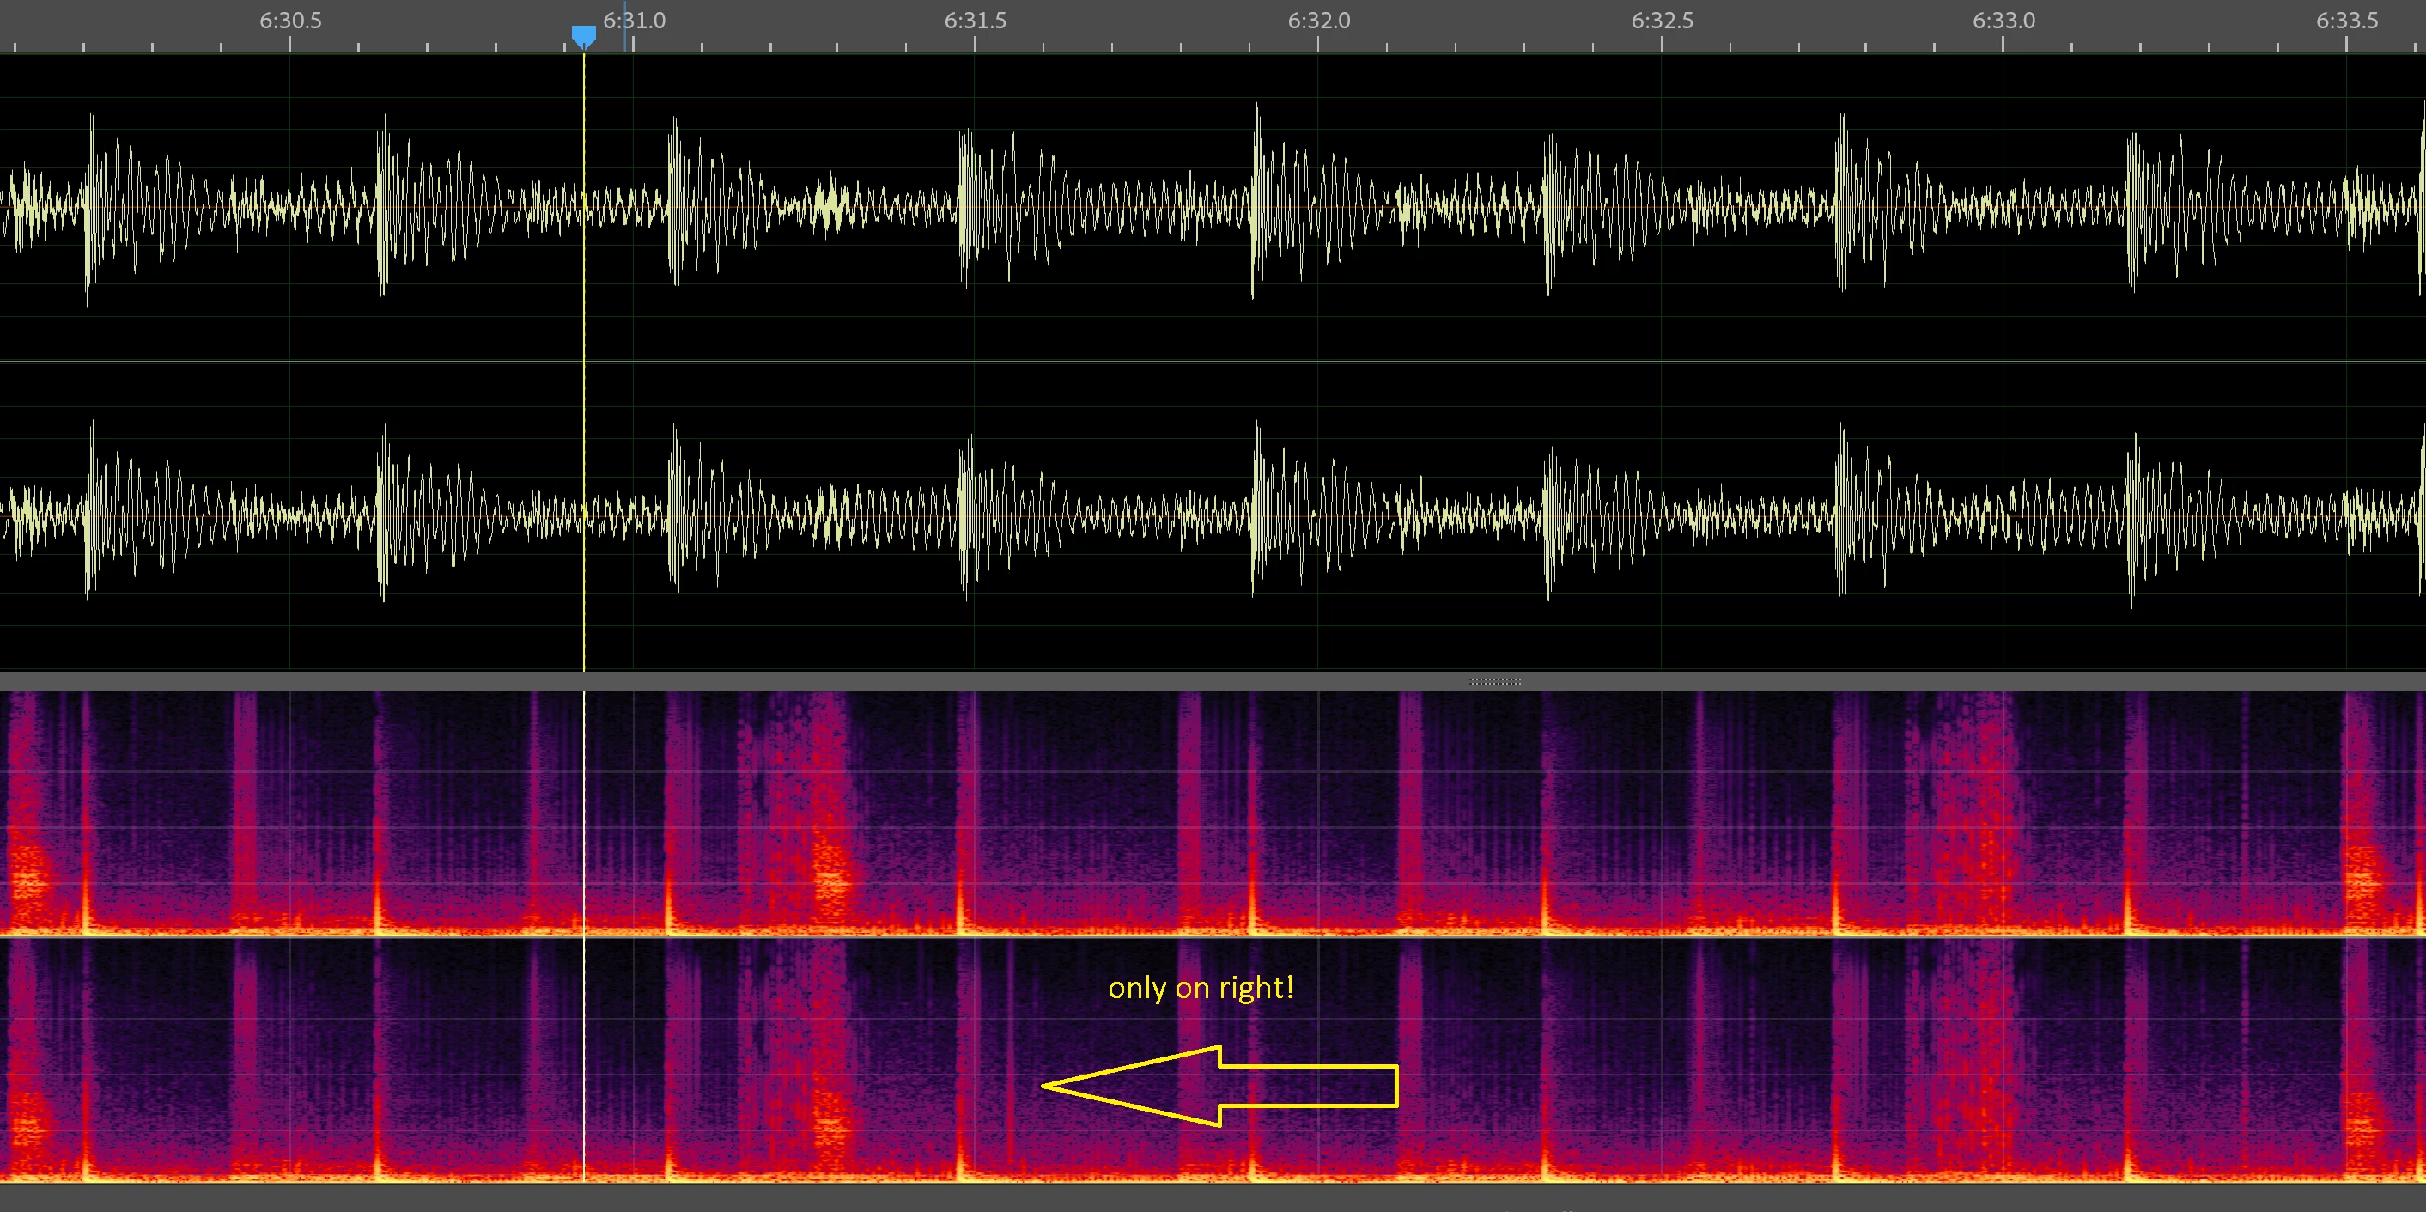
Task: Click the 6:31.0 label on the timeline
Action: click(x=635, y=21)
